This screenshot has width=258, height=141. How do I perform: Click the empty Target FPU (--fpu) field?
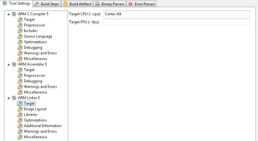(x=176, y=22)
